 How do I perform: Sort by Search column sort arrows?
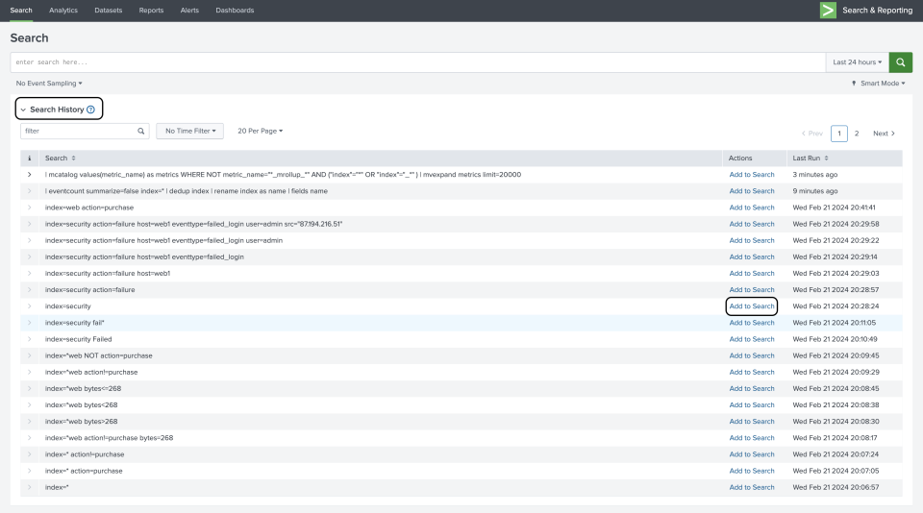[x=74, y=159]
